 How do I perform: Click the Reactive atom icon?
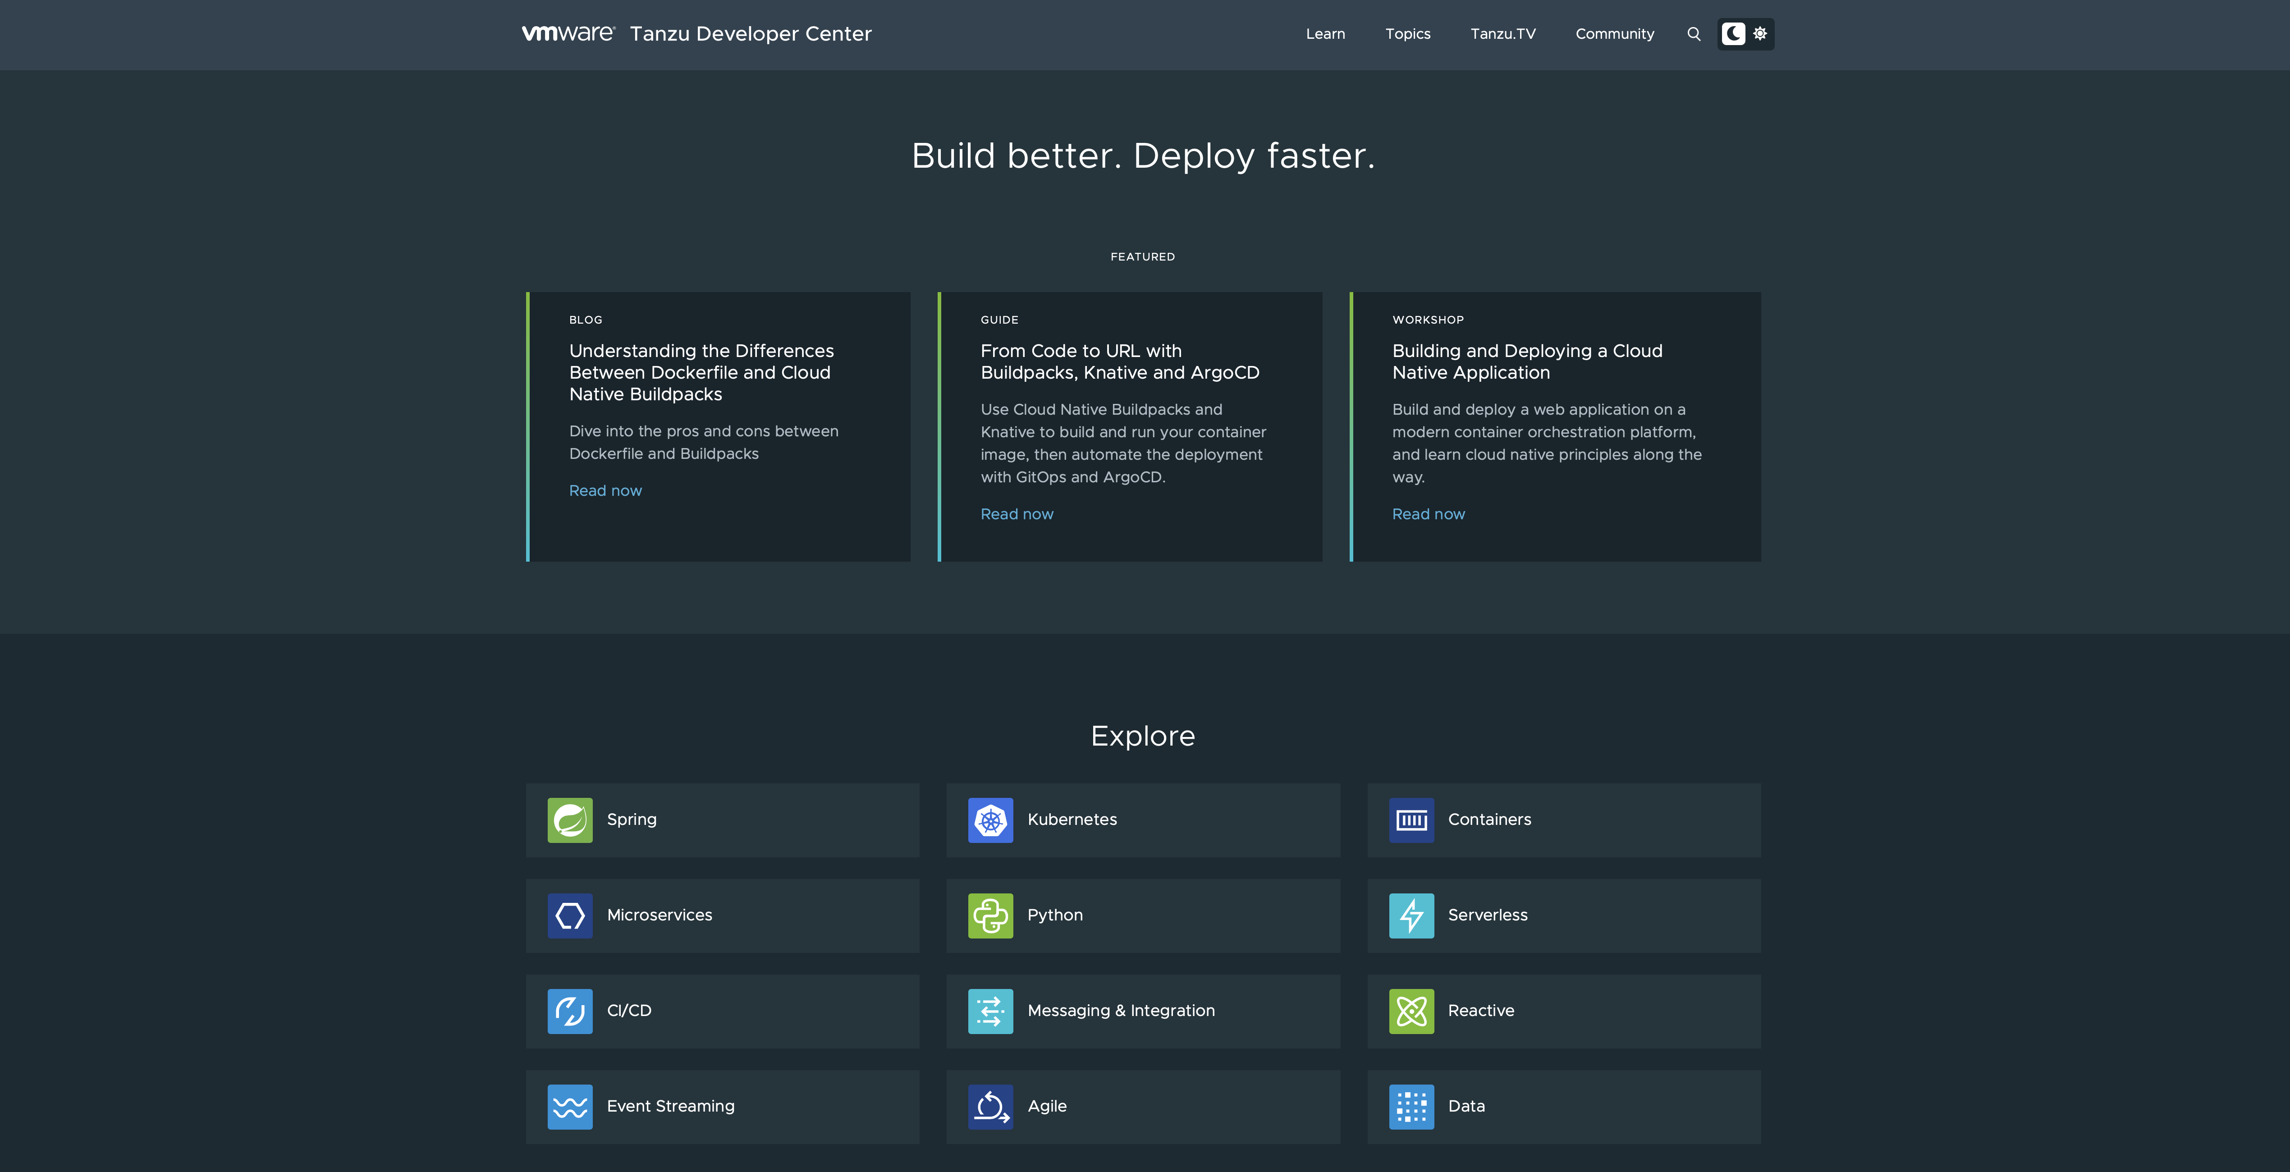tap(1411, 1011)
